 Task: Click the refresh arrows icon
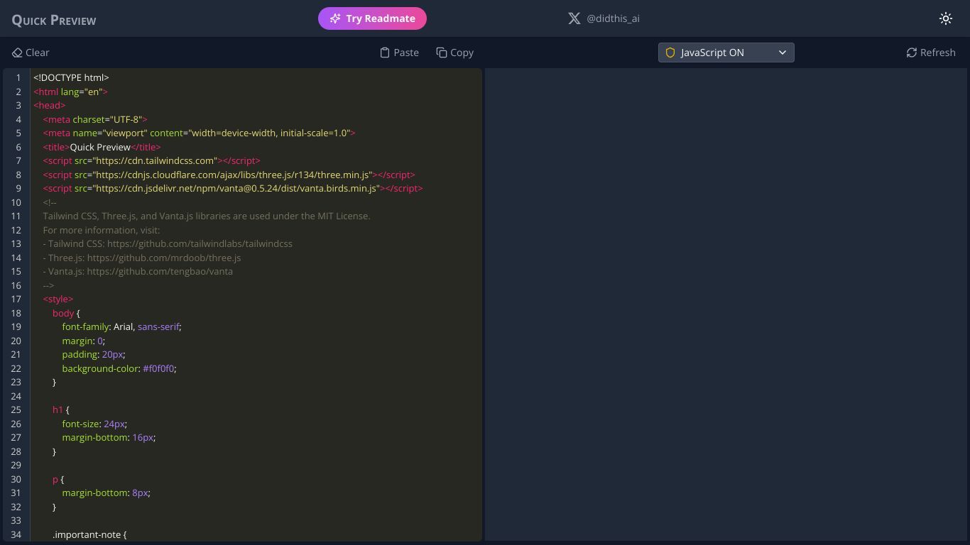[x=912, y=53]
